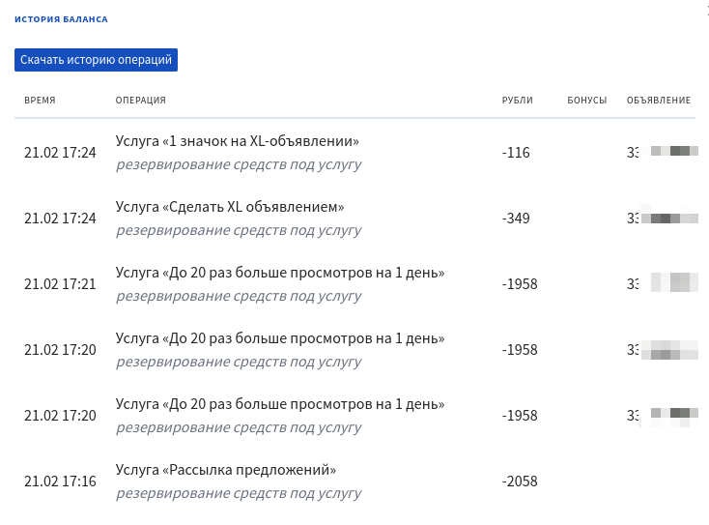The width and height of the screenshot is (709, 525).
Task: Click the -349 rubles amount
Action: click(516, 219)
